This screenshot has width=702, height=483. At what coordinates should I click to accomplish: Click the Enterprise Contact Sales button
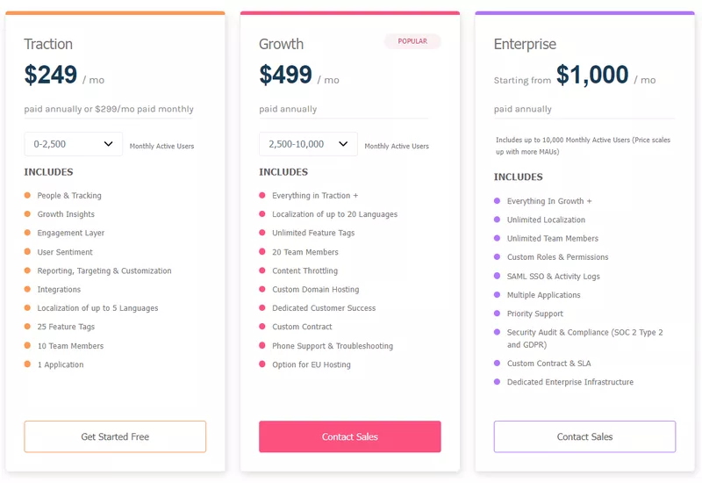584,436
